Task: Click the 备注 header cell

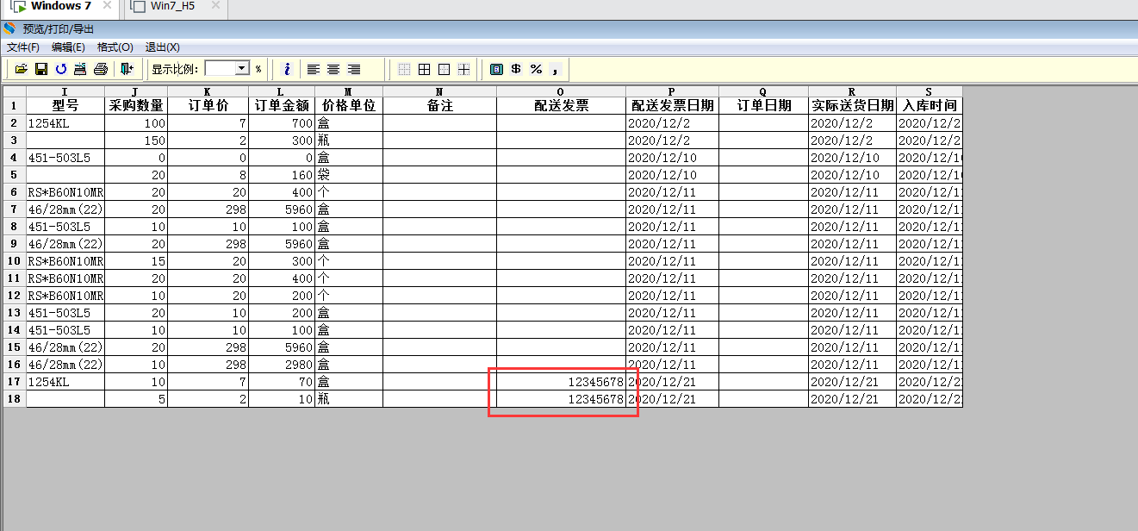Action: click(439, 105)
